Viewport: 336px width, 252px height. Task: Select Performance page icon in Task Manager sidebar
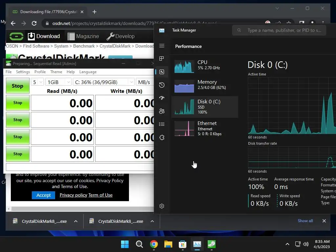pyautogui.click(x=162, y=72)
